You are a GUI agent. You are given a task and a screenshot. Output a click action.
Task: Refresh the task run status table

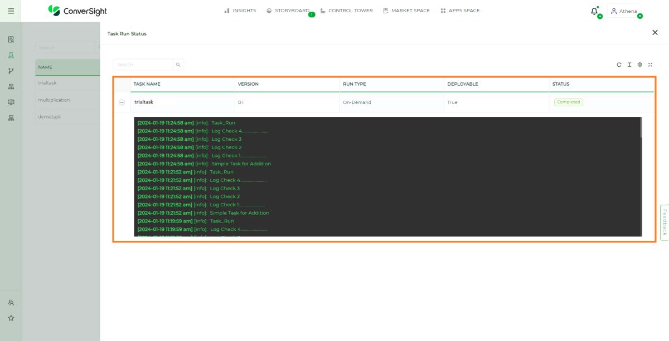(619, 65)
